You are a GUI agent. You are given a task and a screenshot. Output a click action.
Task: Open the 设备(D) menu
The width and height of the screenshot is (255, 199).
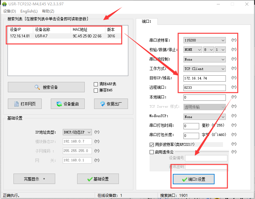[9, 11]
